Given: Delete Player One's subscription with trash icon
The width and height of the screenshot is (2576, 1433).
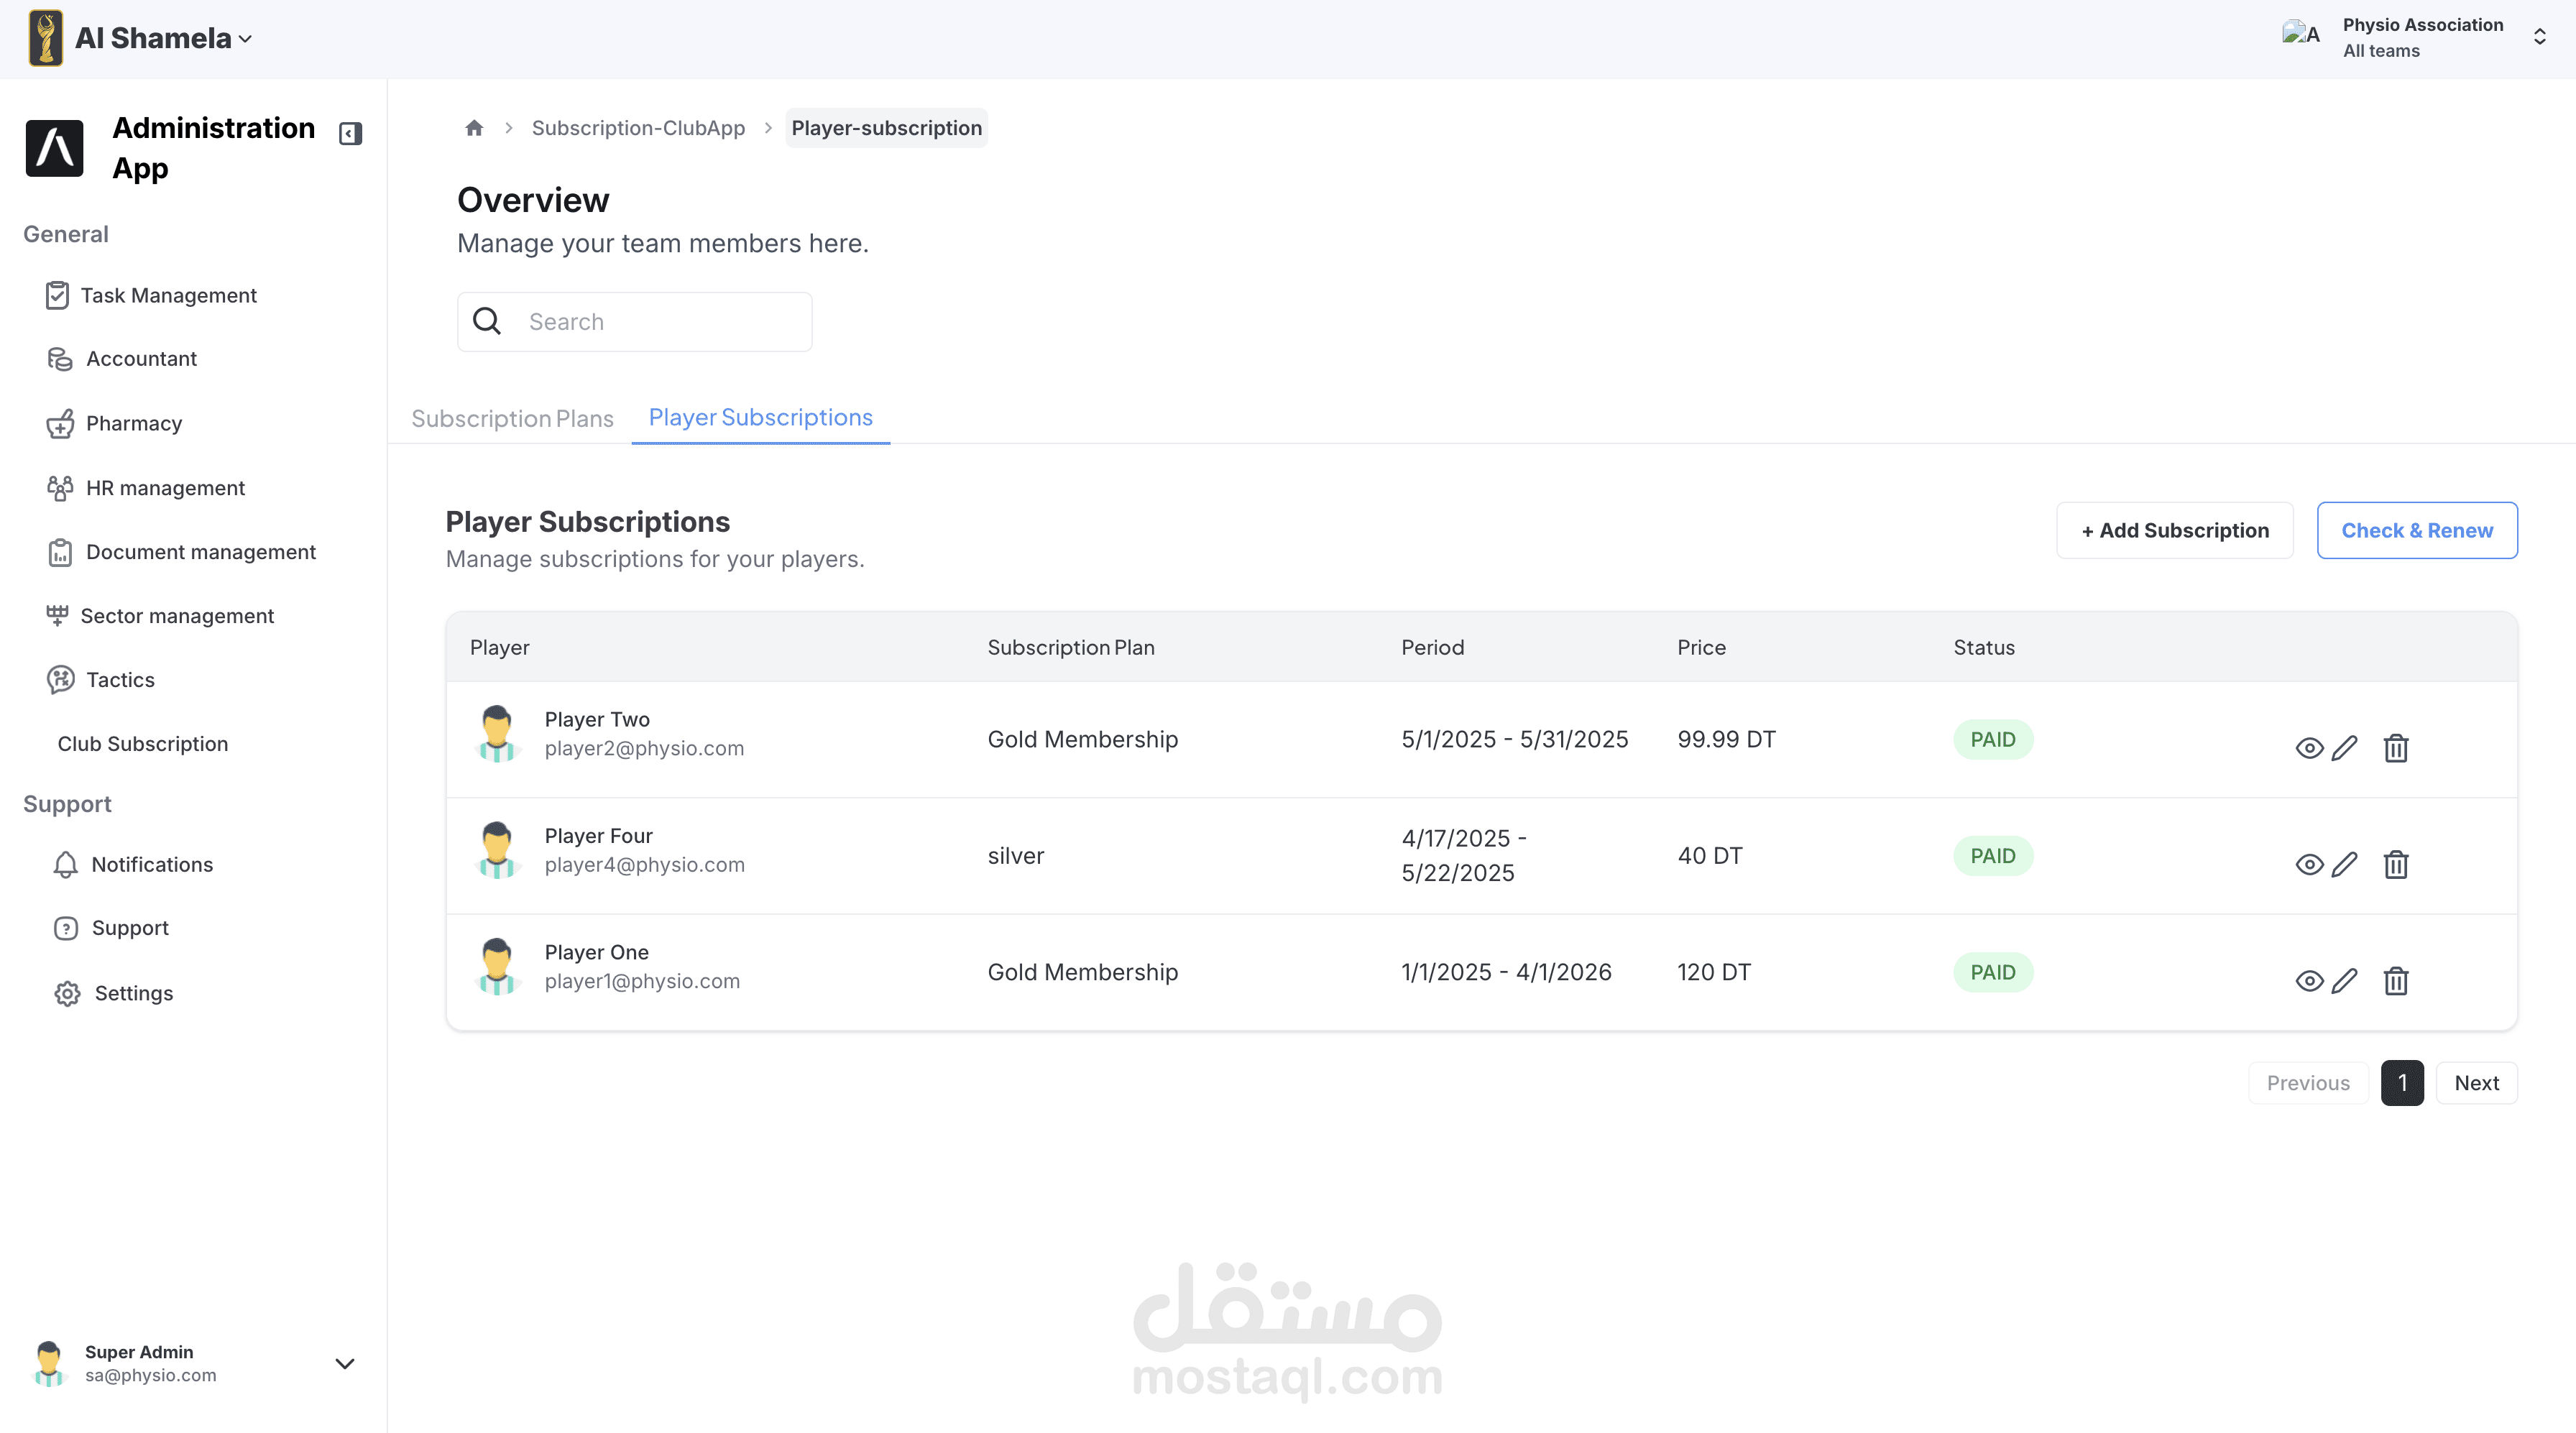Looking at the screenshot, I should pyautogui.click(x=2395, y=981).
